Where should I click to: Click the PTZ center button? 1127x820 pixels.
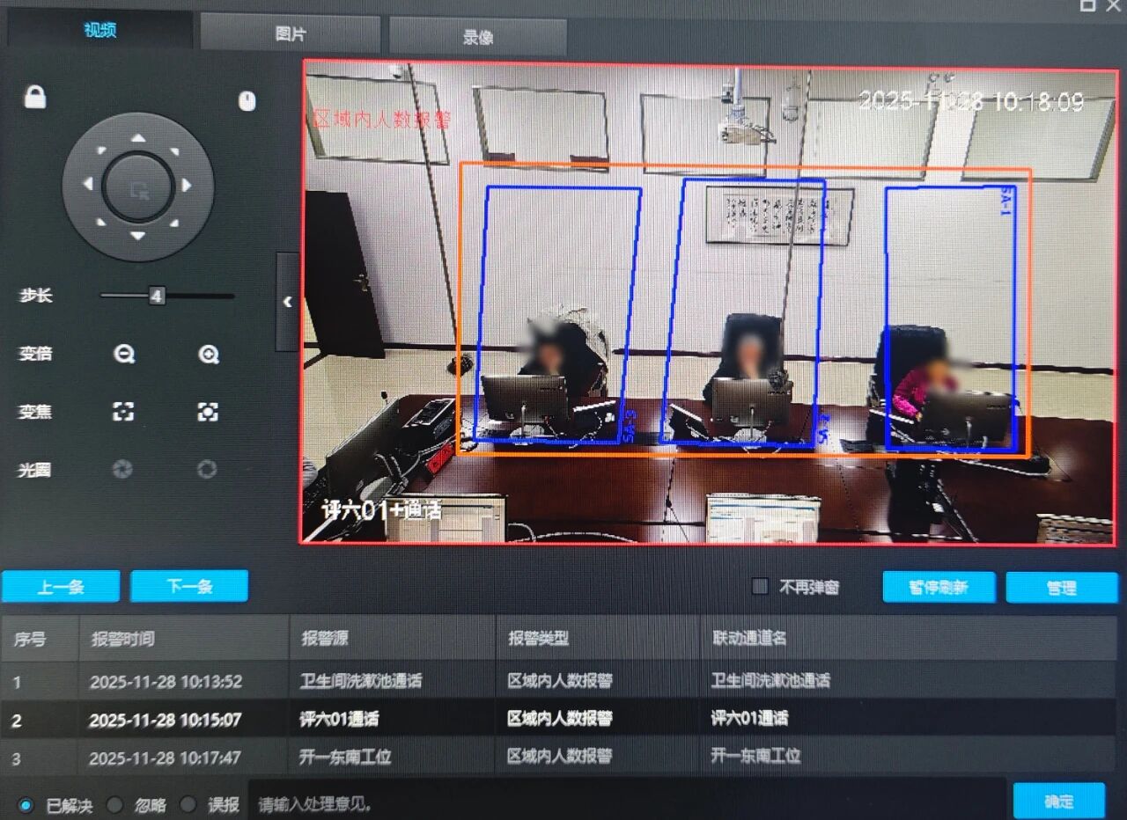tap(138, 187)
